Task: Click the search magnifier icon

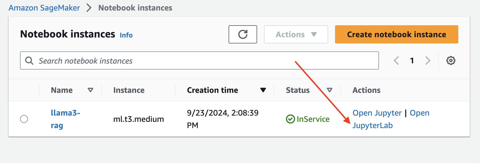Action: (29, 60)
